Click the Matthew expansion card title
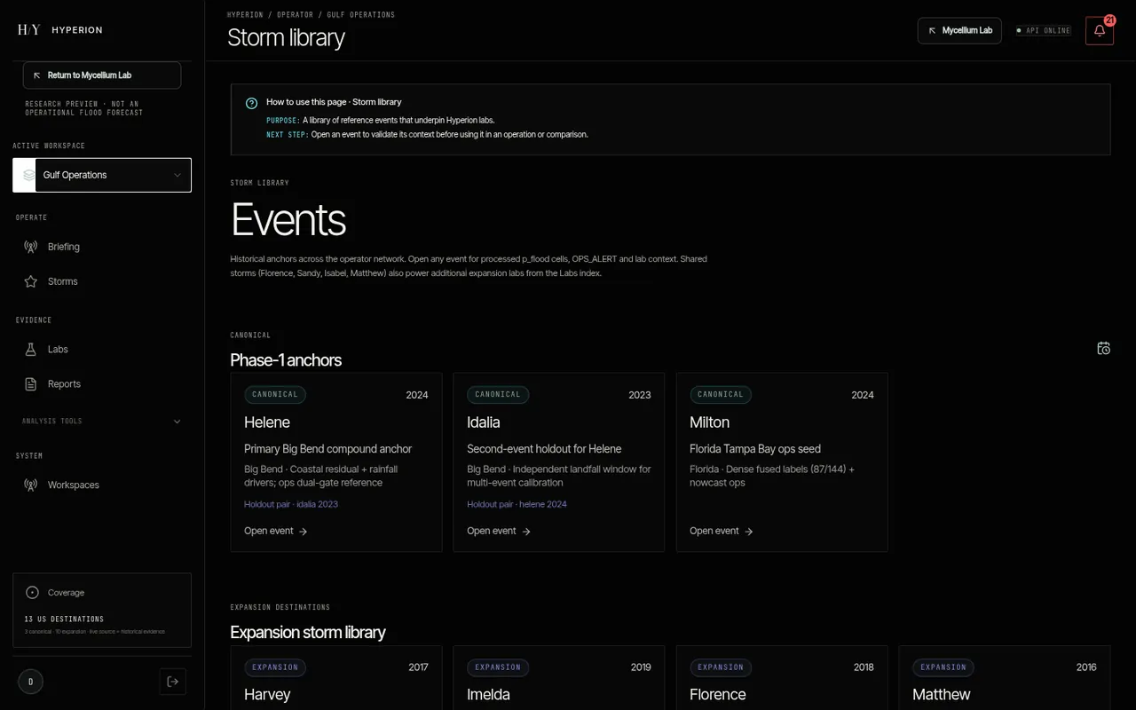 pos(942,694)
